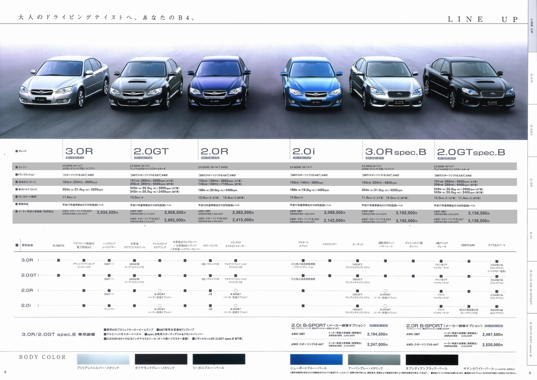Click the EBD付ABS equipment column header
The height and width of the screenshot is (380, 537).
coord(468,245)
